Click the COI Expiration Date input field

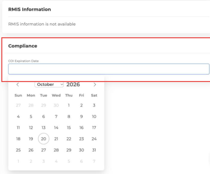(x=109, y=69)
